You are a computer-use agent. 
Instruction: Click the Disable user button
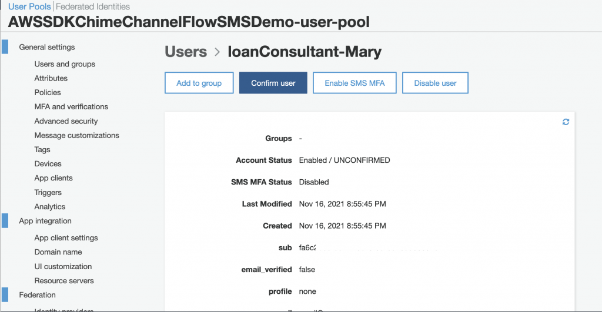click(x=435, y=83)
